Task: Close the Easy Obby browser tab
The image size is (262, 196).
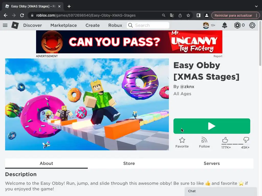Action: click(x=59, y=6)
